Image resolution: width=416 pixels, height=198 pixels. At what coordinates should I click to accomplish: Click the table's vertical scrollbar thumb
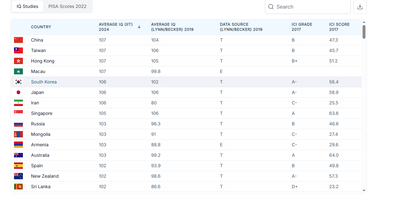tap(364, 32)
